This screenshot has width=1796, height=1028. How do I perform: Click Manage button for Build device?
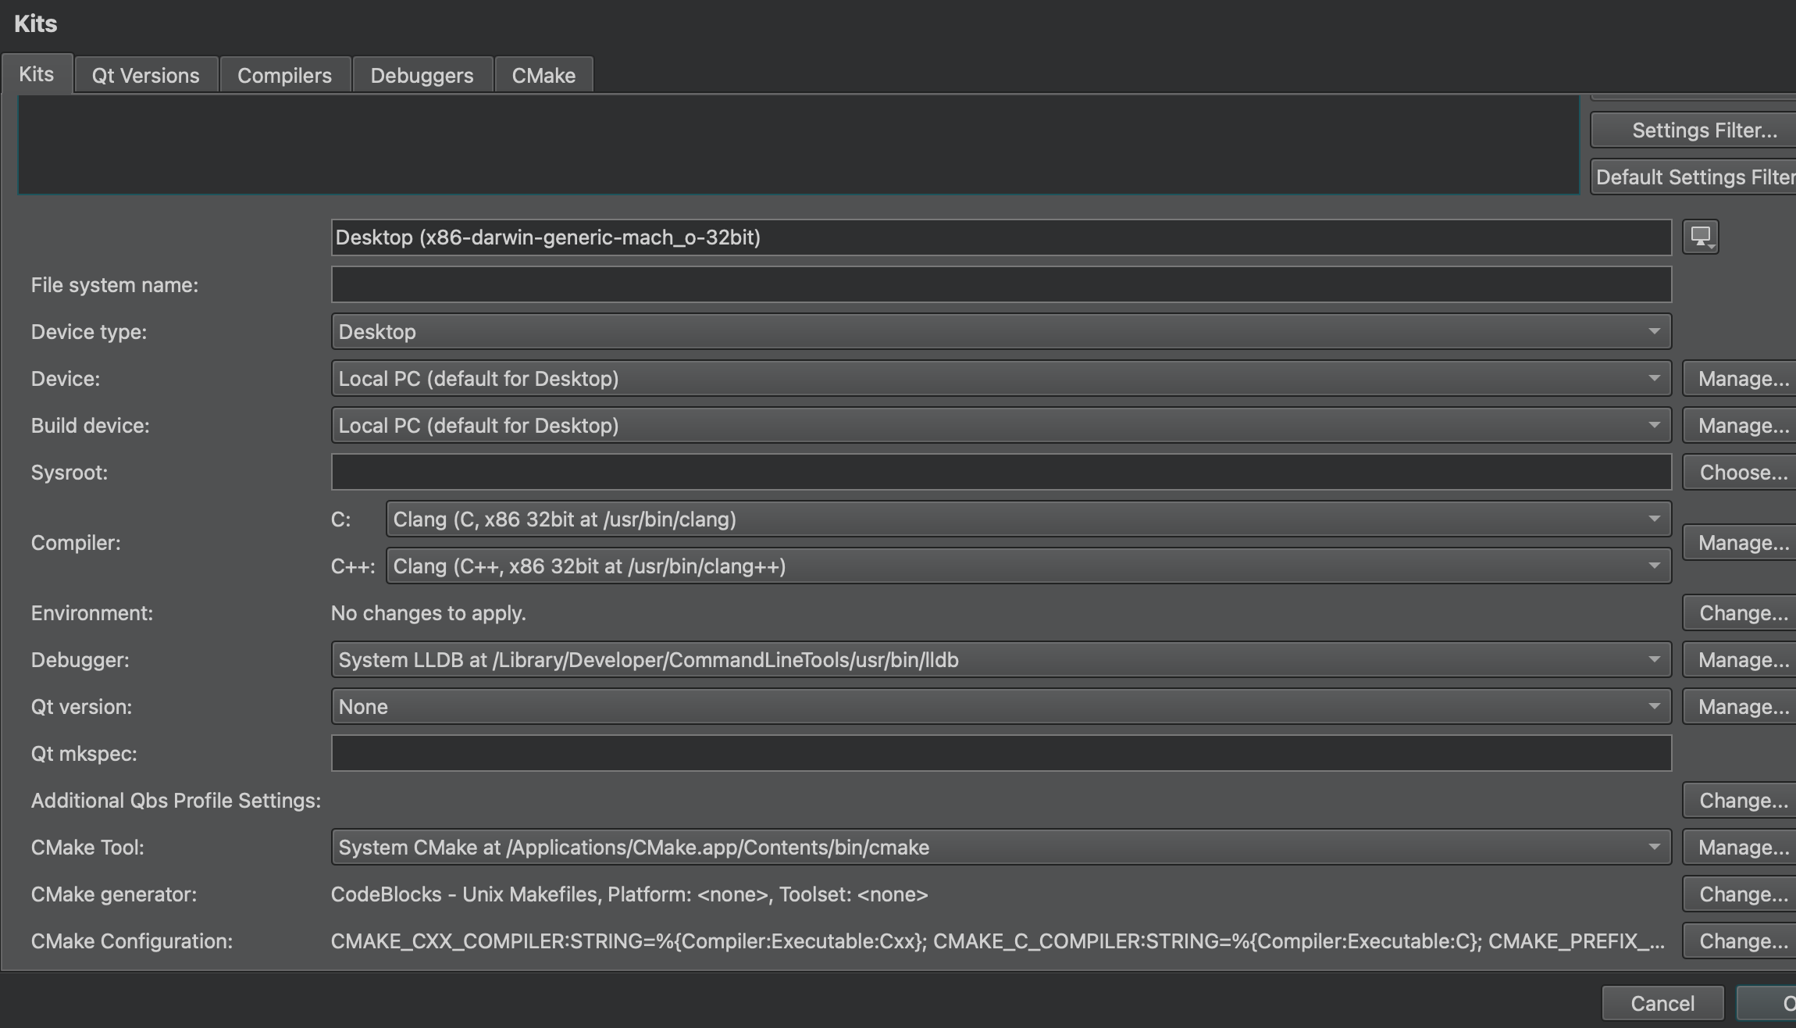coord(1741,425)
